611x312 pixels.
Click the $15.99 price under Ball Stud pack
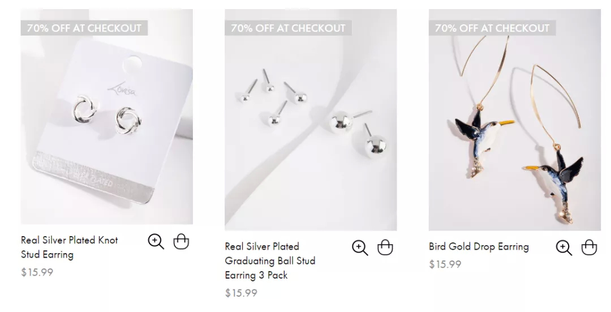point(241,293)
